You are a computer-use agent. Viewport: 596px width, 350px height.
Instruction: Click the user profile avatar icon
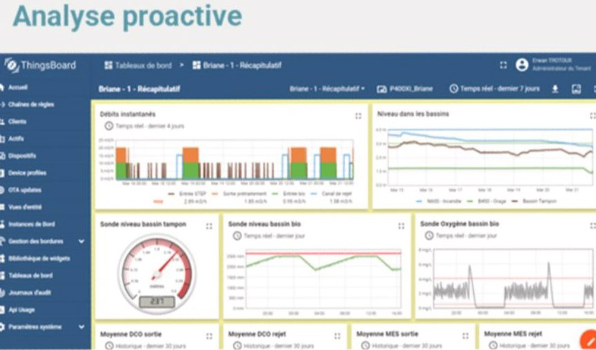tap(522, 65)
